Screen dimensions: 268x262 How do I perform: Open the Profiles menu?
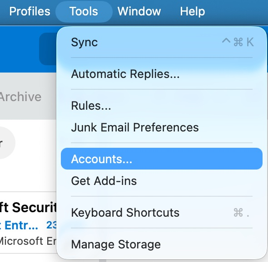[x=30, y=11]
